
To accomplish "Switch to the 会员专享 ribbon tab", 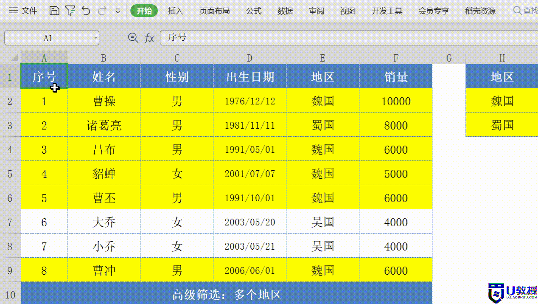I will click(434, 11).
